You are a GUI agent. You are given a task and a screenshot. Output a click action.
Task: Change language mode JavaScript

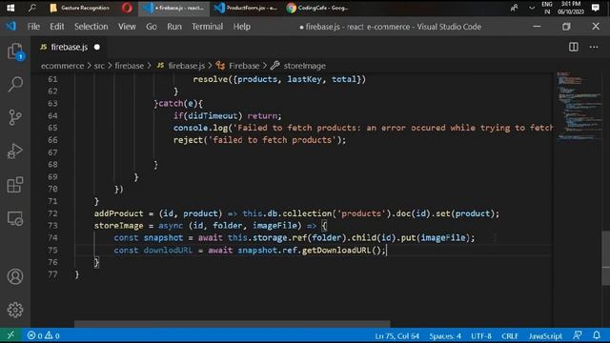(x=545, y=335)
